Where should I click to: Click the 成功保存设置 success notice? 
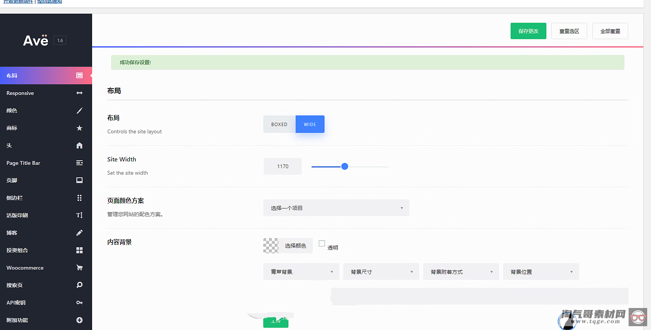coord(368,62)
